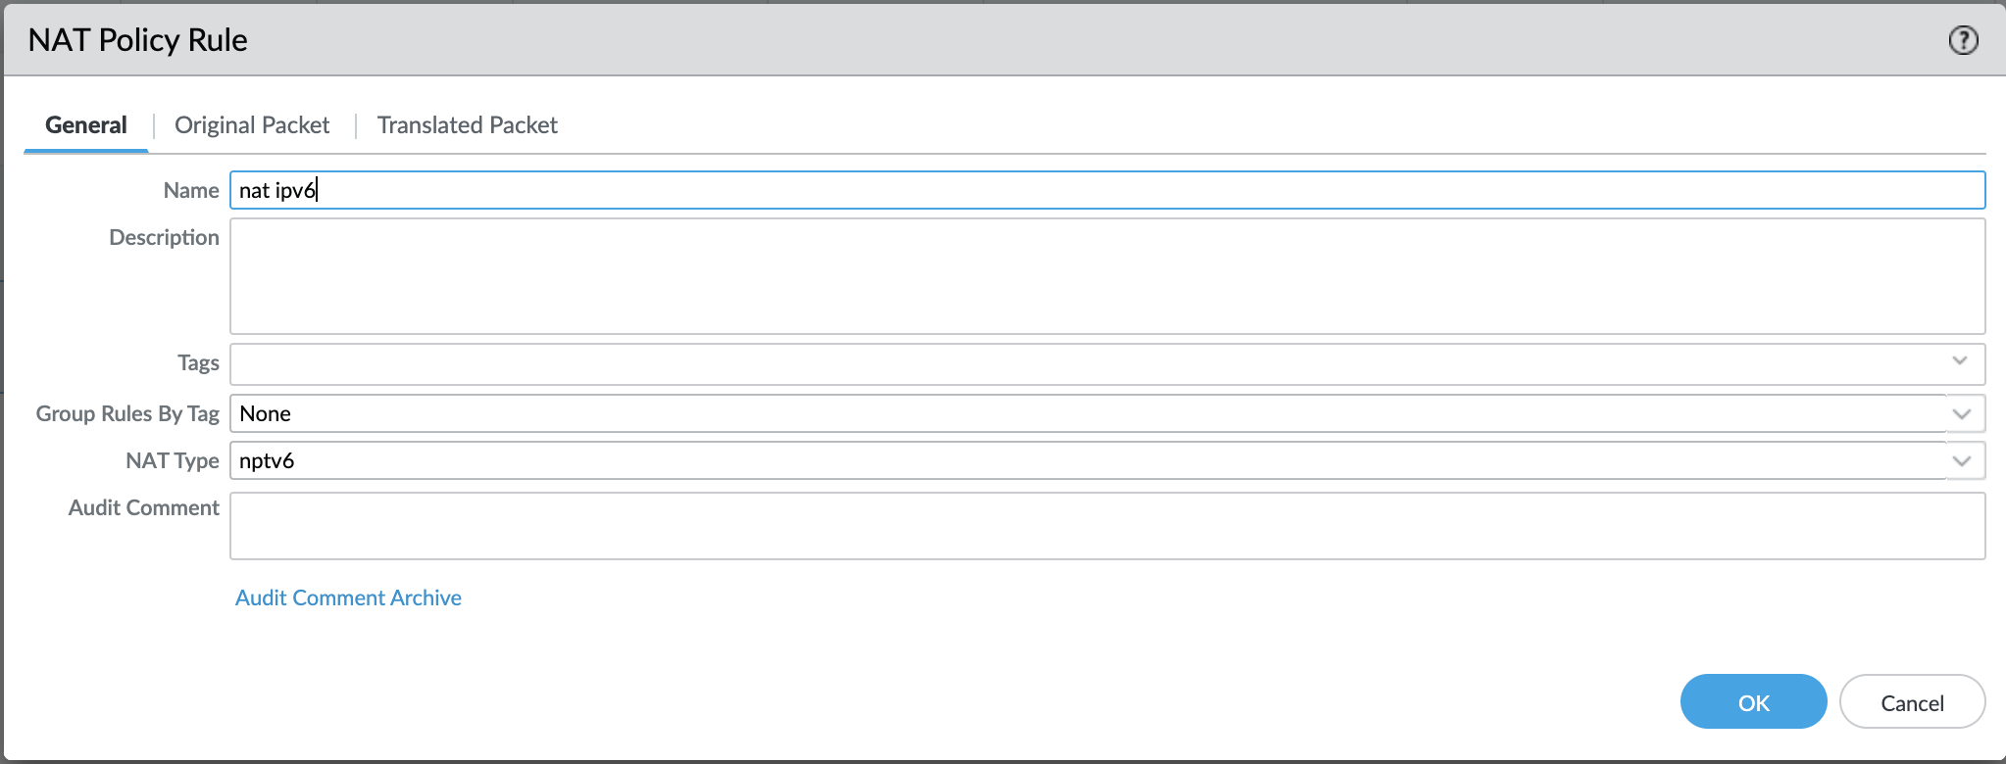
Task: Expand the NAT Type dropdown arrow
Action: (x=1962, y=460)
